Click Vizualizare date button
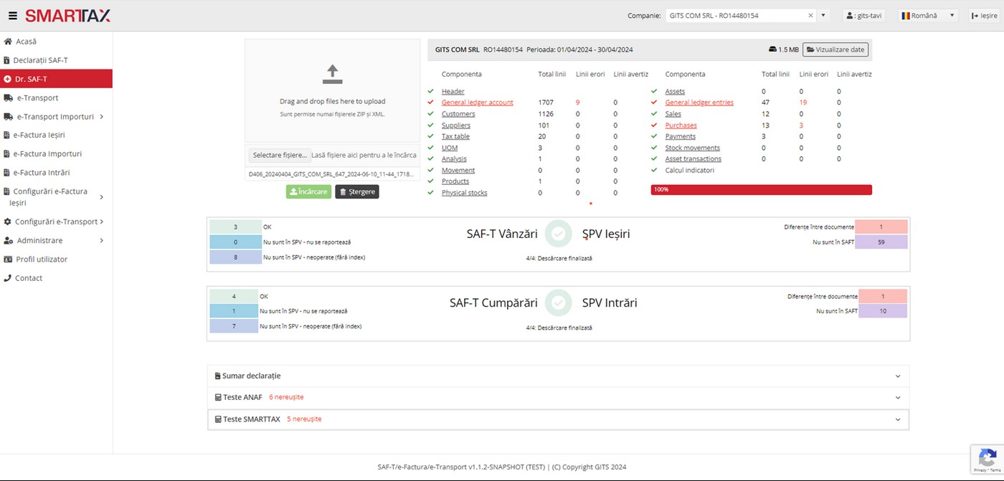 pyautogui.click(x=835, y=49)
